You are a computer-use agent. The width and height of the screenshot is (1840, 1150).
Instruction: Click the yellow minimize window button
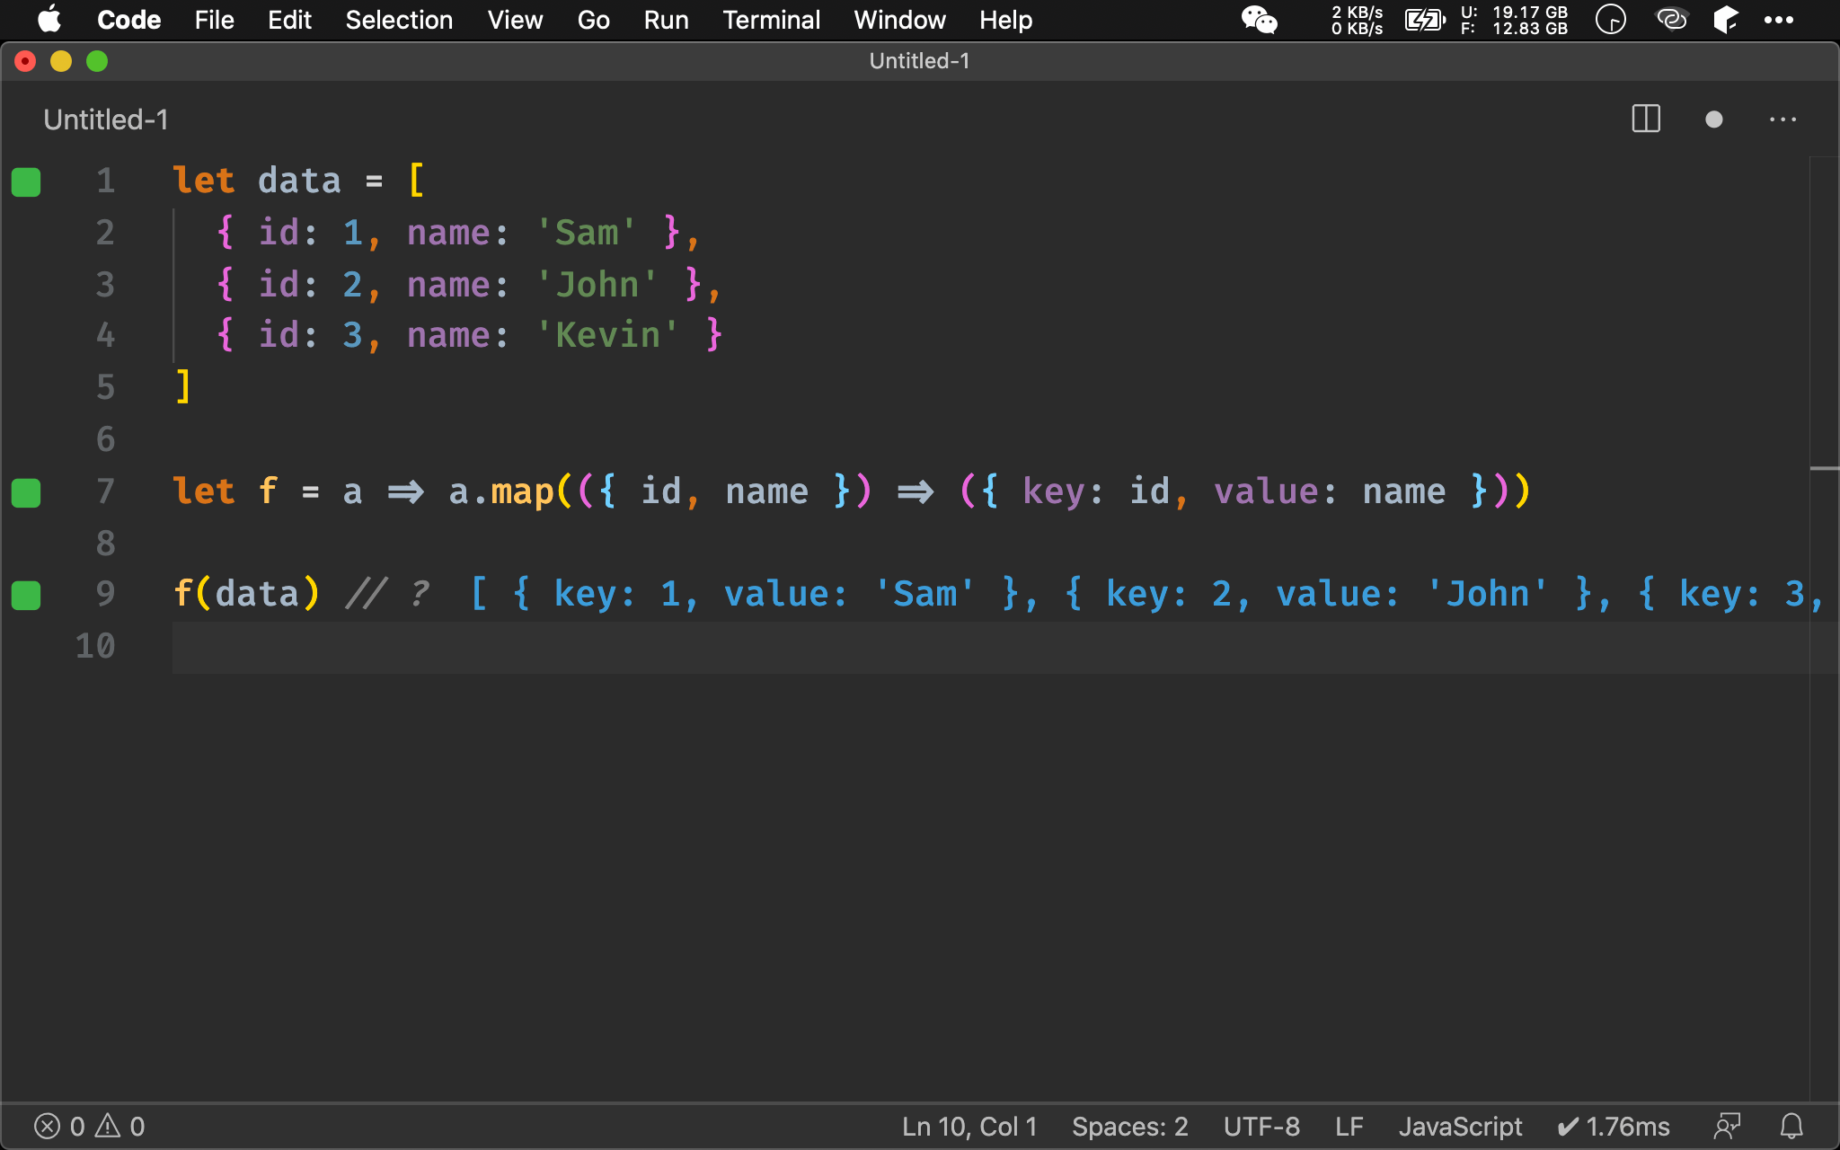click(x=61, y=61)
